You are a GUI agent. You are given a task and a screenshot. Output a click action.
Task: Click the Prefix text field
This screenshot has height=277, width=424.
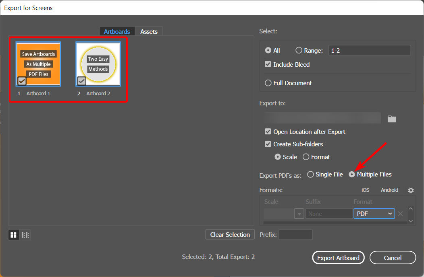pyautogui.click(x=295, y=235)
